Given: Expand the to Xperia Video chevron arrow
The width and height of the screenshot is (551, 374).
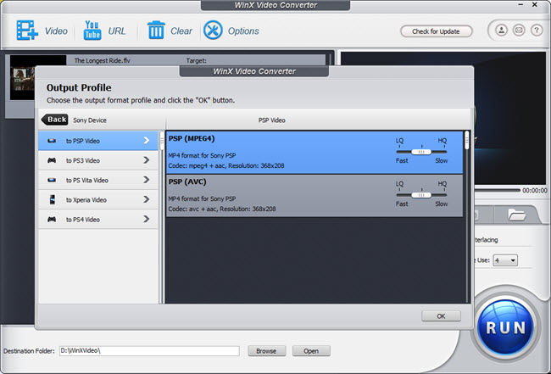Looking at the screenshot, I should pos(147,199).
